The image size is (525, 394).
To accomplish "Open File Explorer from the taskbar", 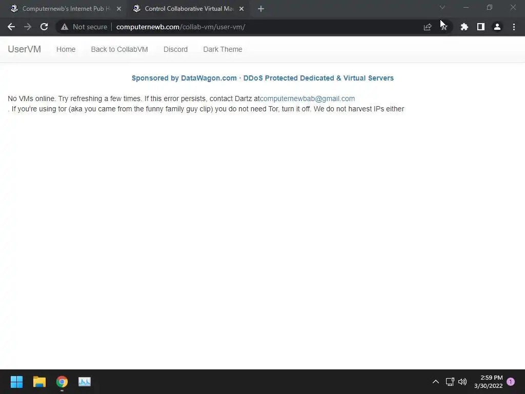I will [x=39, y=382].
